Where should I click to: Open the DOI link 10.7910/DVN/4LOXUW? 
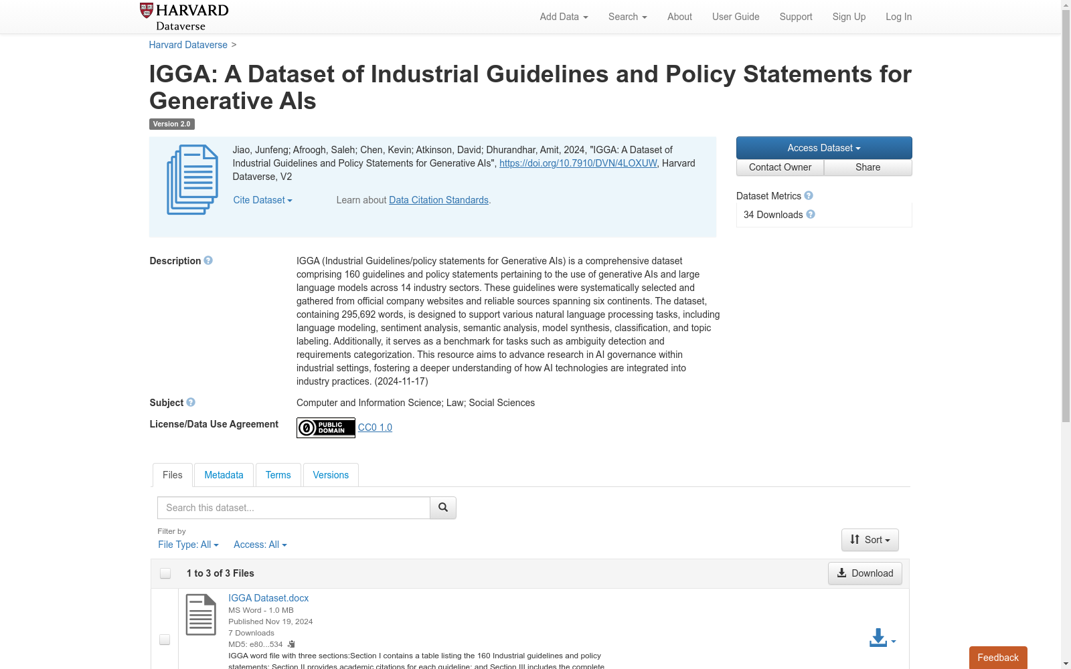coord(578,163)
